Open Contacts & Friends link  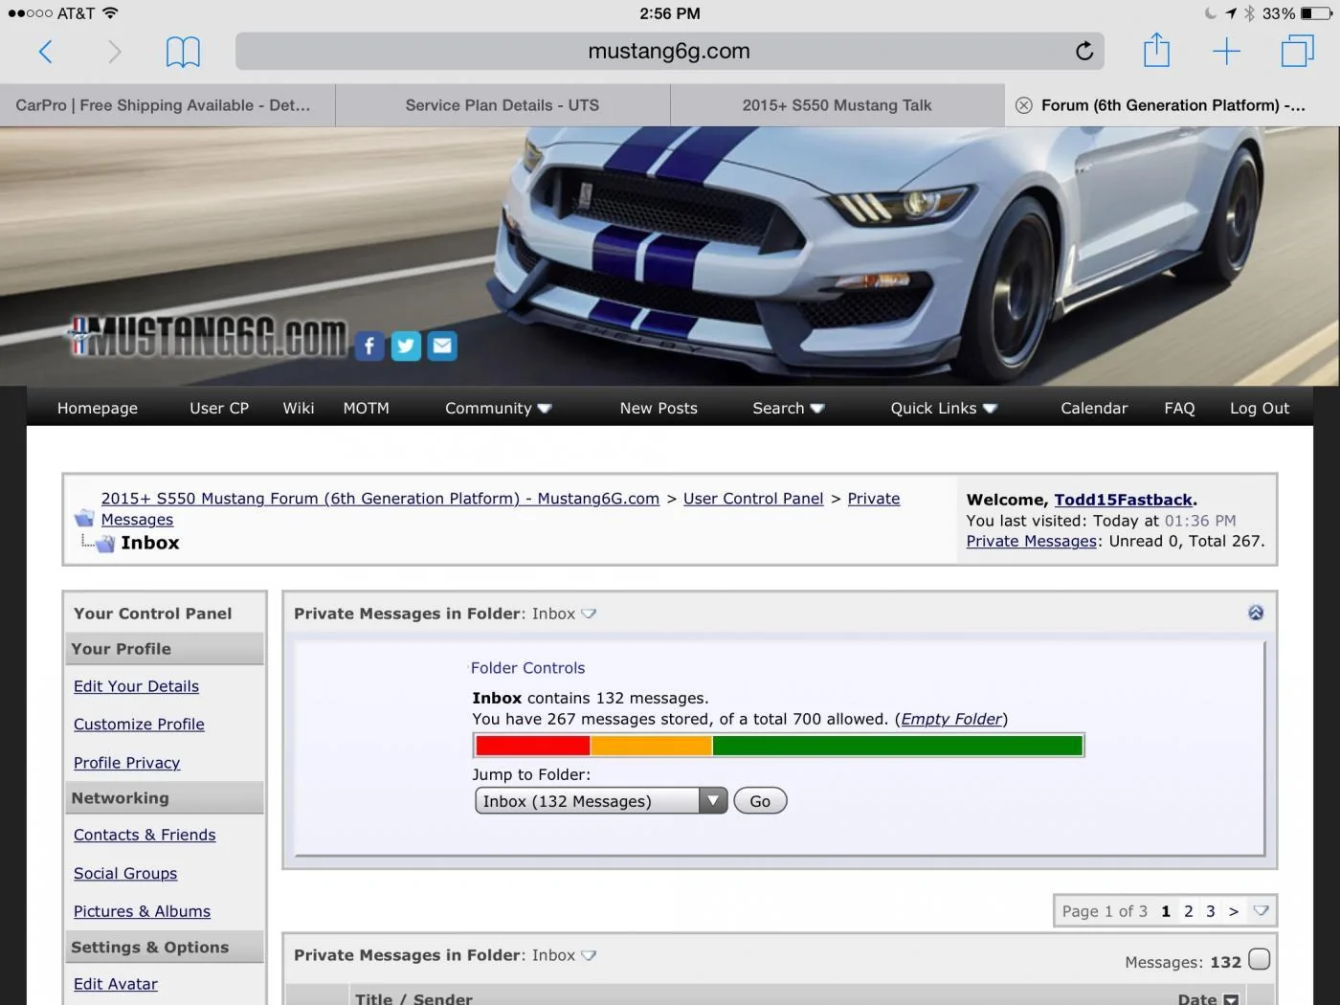click(x=145, y=835)
